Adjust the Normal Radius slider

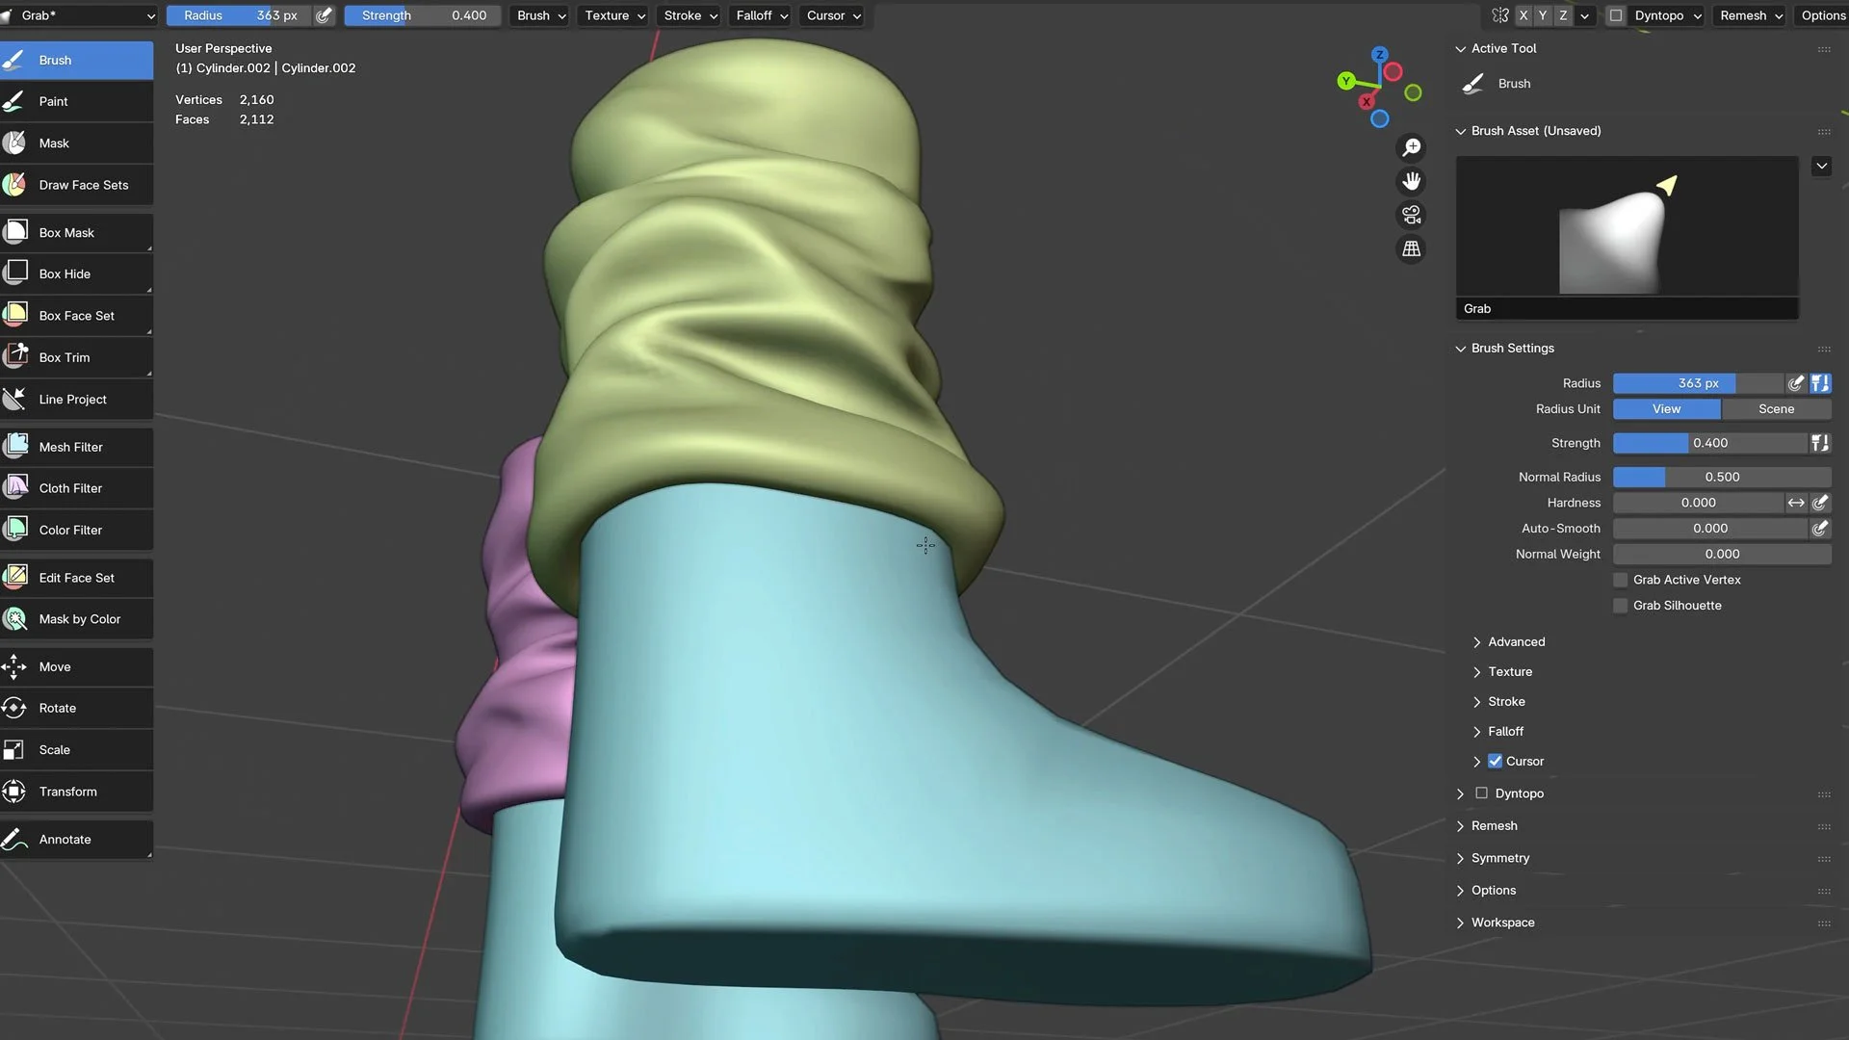point(1722,477)
